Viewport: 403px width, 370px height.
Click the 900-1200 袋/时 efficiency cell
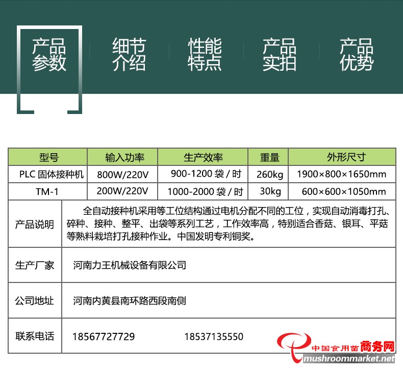click(x=203, y=174)
